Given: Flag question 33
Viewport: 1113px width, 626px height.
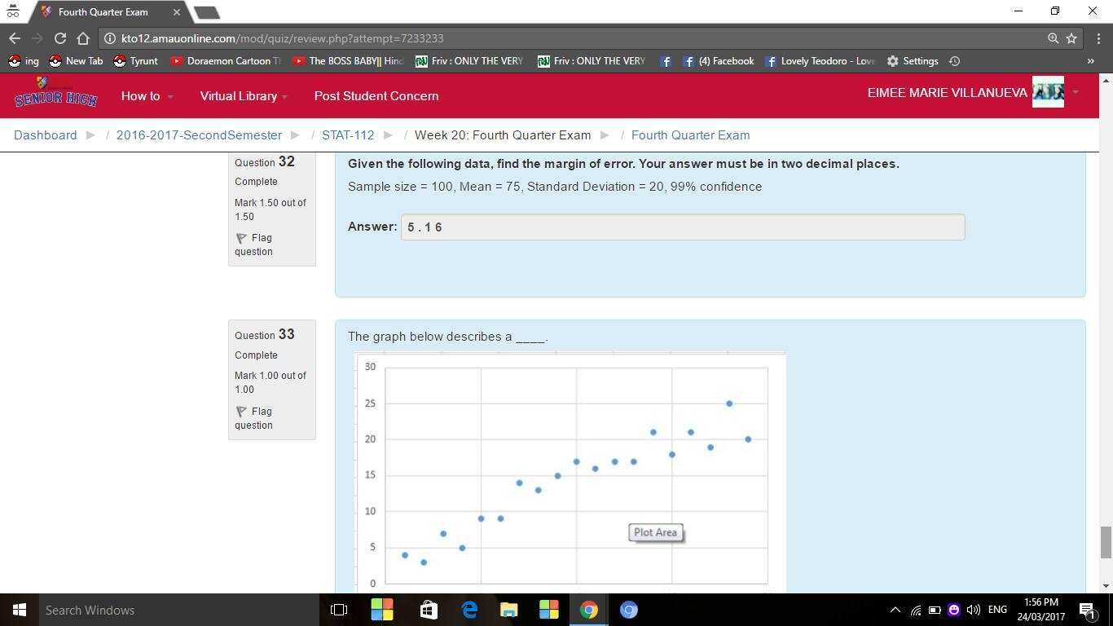Looking at the screenshot, I should pyautogui.click(x=254, y=418).
